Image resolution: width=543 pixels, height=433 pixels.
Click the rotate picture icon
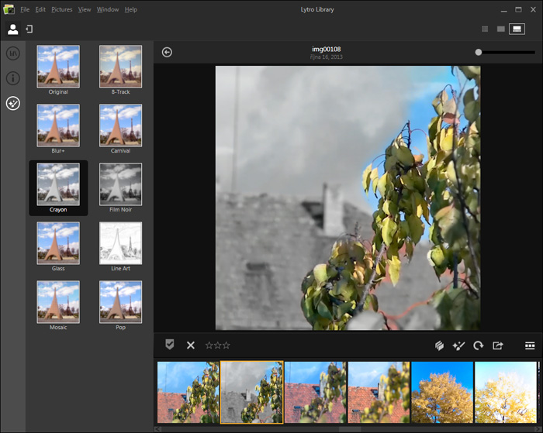pos(478,345)
